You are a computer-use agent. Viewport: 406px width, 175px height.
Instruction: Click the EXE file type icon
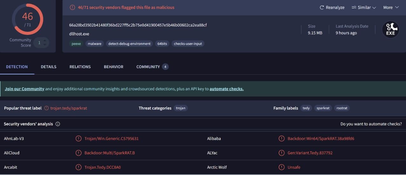click(390, 30)
